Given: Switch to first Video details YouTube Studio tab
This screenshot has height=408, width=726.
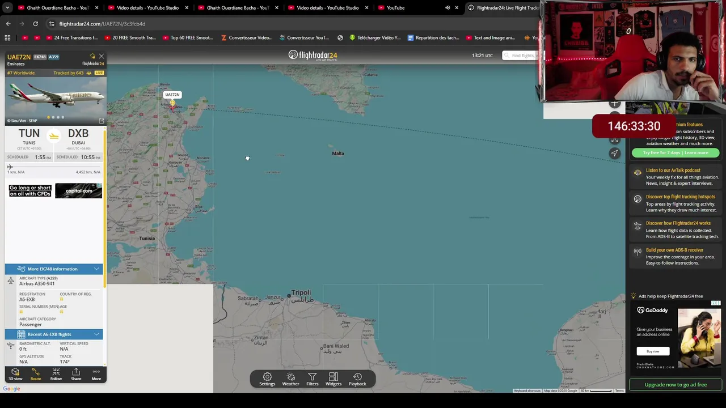Looking at the screenshot, I should pos(147,8).
